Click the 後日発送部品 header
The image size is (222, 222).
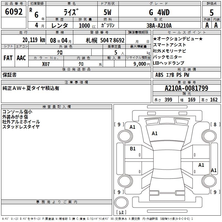pyautogui.click(x=76, y=69)
